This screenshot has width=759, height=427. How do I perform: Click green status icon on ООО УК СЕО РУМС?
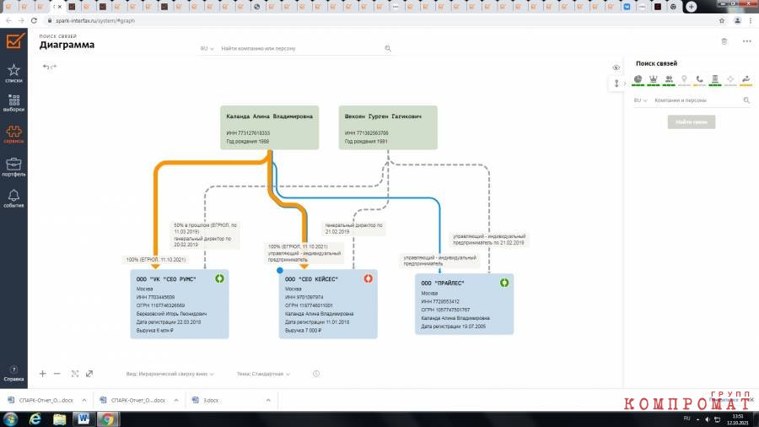tap(219, 278)
